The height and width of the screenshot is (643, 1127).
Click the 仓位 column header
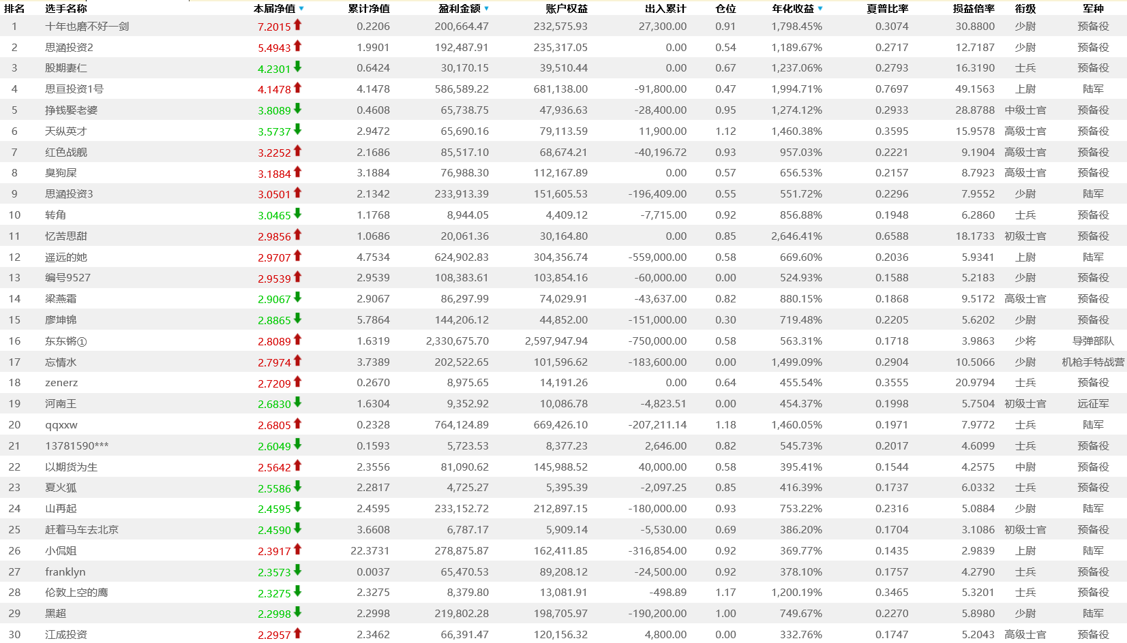[x=725, y=9]
